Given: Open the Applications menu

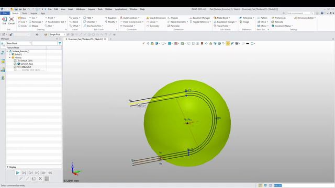Looking at the screenshot, I should click(x=121, y=9).
